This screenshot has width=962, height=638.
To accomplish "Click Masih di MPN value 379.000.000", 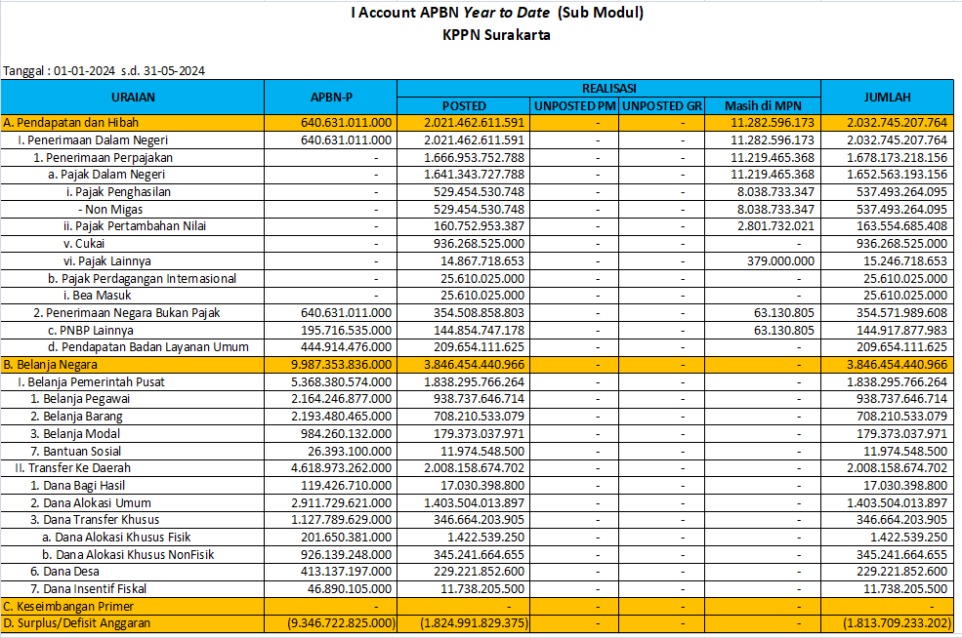I will 780,261.
